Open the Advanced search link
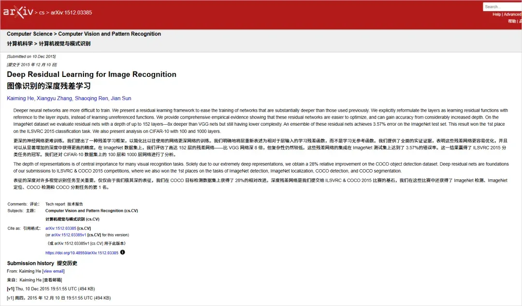The width and height of the screenshot is (522, 306). click(512, 15)
